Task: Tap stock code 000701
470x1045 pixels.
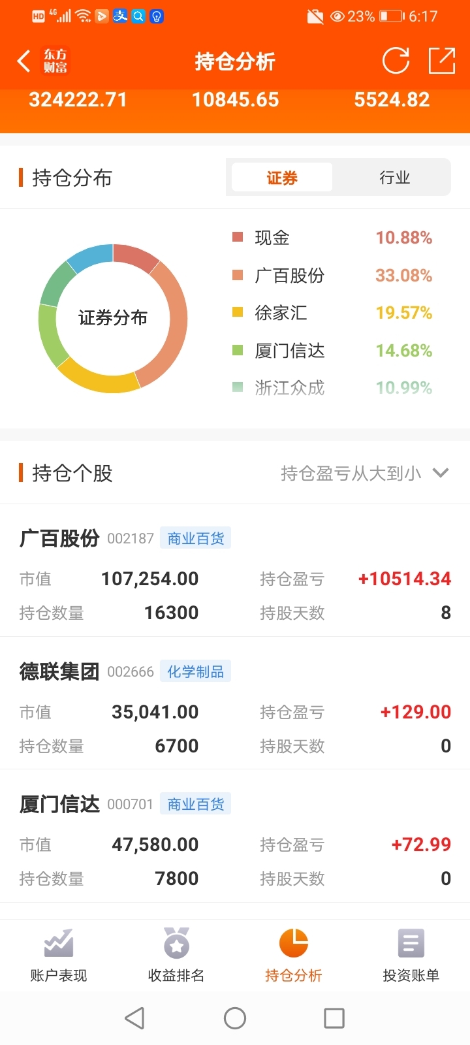Action: pos(130,804)
